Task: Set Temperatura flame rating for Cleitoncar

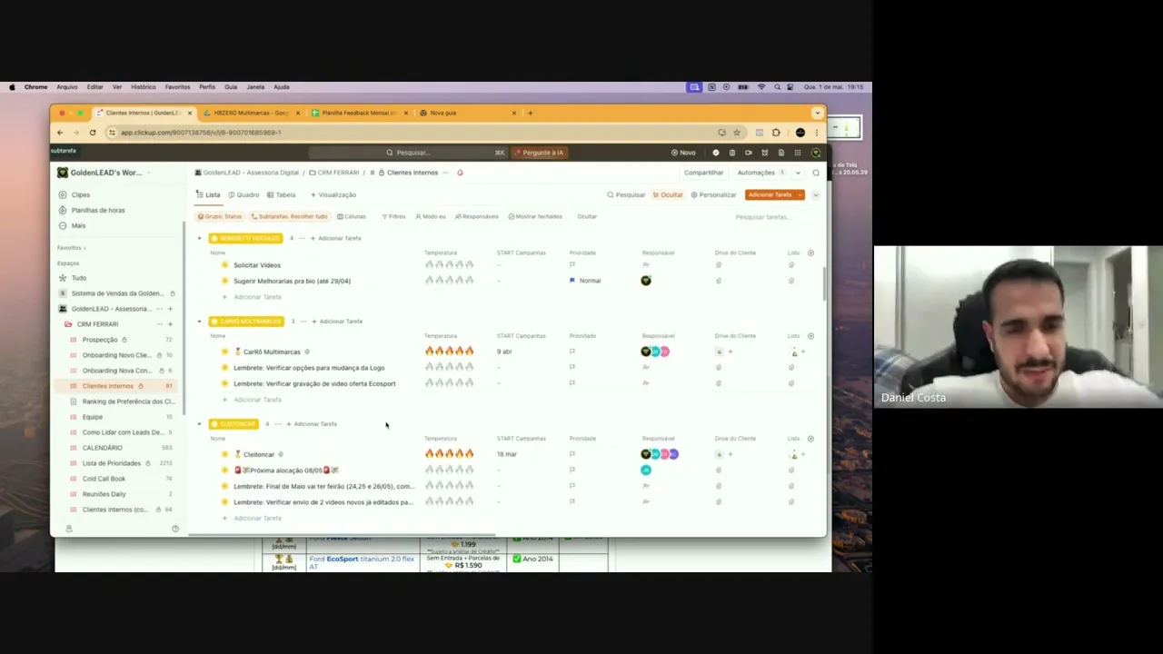Action: point(449,454)
